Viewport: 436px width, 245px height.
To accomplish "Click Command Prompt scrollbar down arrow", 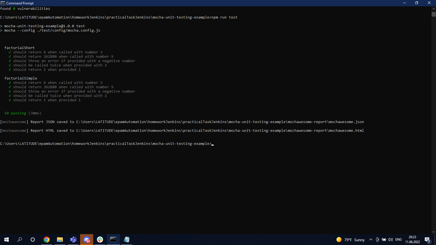I will [x=434, y=232].
